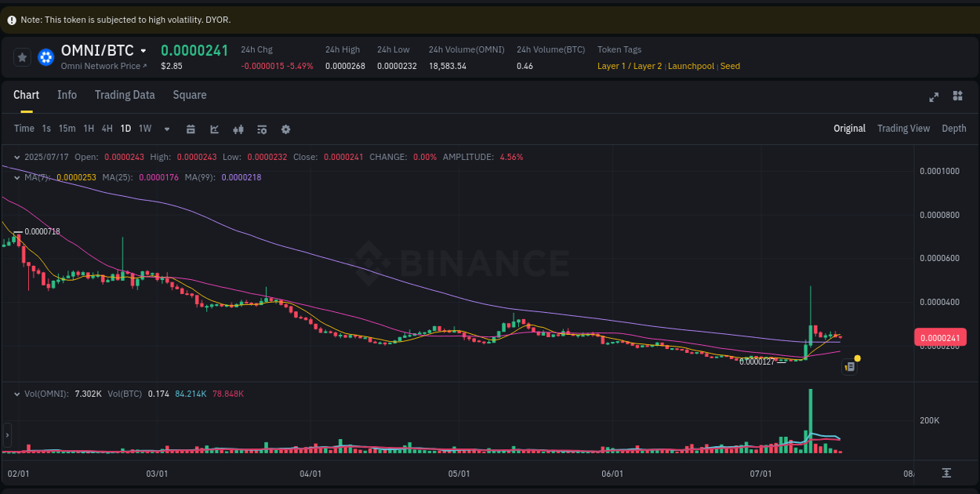Viewport: 980px width, 494px height.
Task: Click the OMNI token logo
Action: [x=45, y=57]
